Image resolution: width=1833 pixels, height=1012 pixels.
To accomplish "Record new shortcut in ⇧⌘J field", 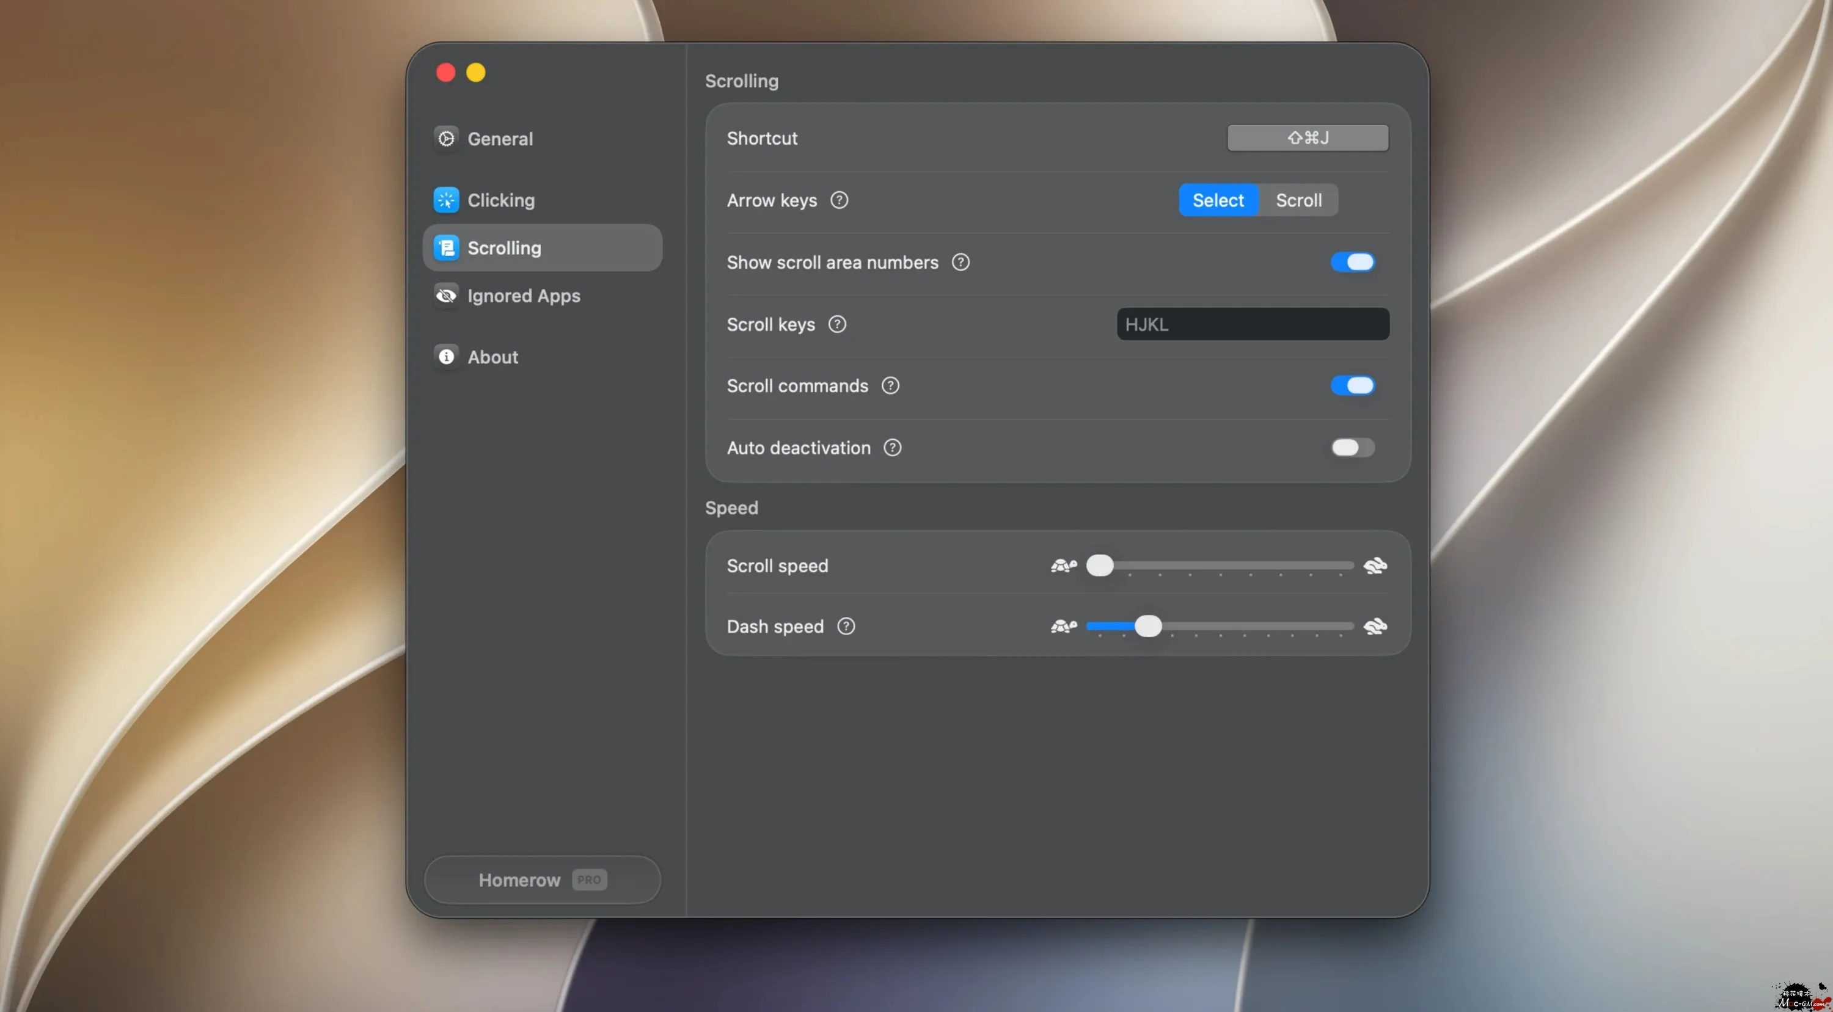I will pos(1308,137).
